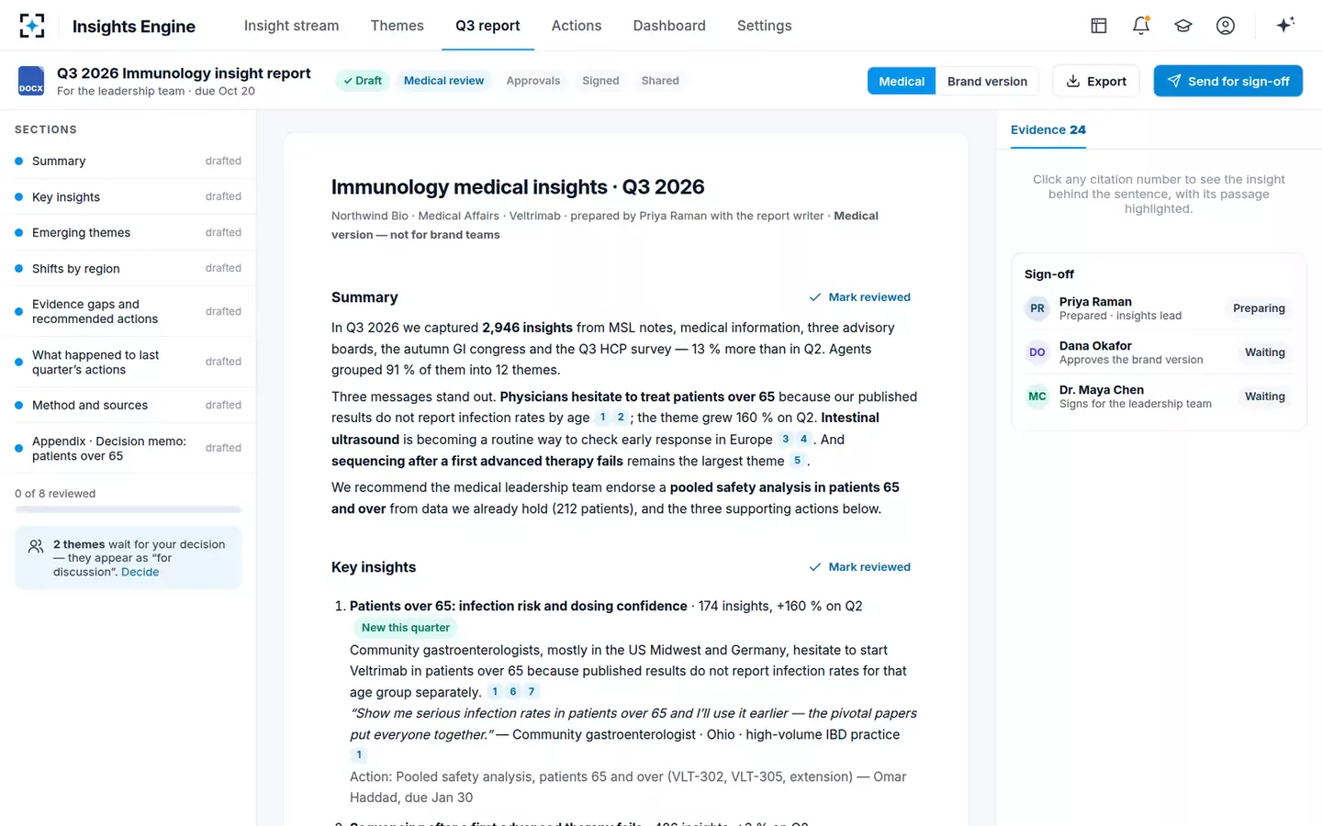Open the Settings tab
Screen dimensions: 1322x826
tap(765, 26)
